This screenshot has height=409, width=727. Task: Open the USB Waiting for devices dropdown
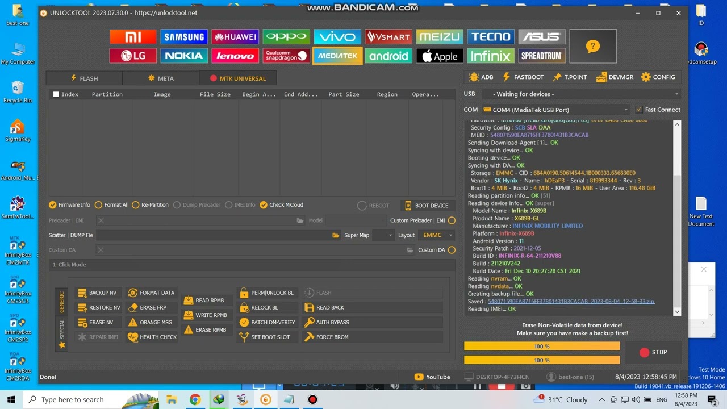tap(581, 94)
